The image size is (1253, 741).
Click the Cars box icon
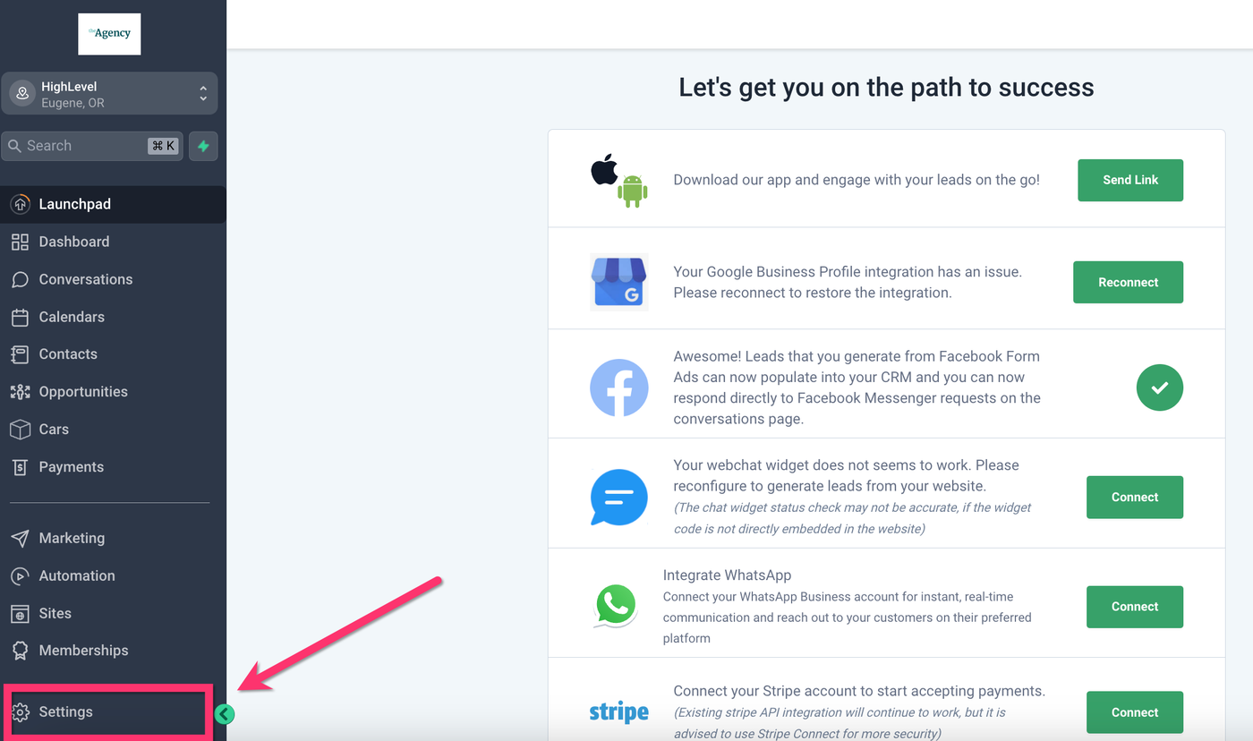(x=20, y=430)
